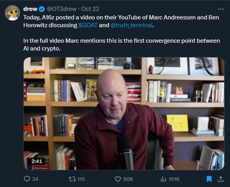
Task: Click the reply speech bubble icon
Action: (x=27, y=179)
